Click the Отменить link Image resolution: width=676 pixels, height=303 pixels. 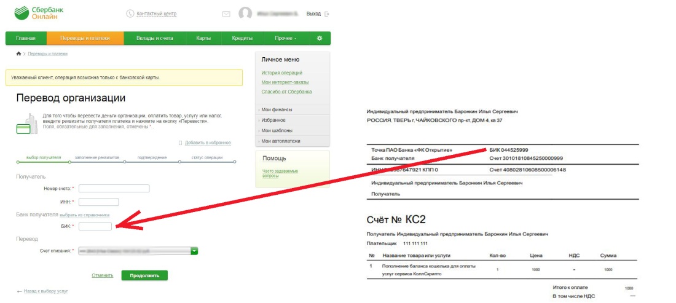pos(102,275)
